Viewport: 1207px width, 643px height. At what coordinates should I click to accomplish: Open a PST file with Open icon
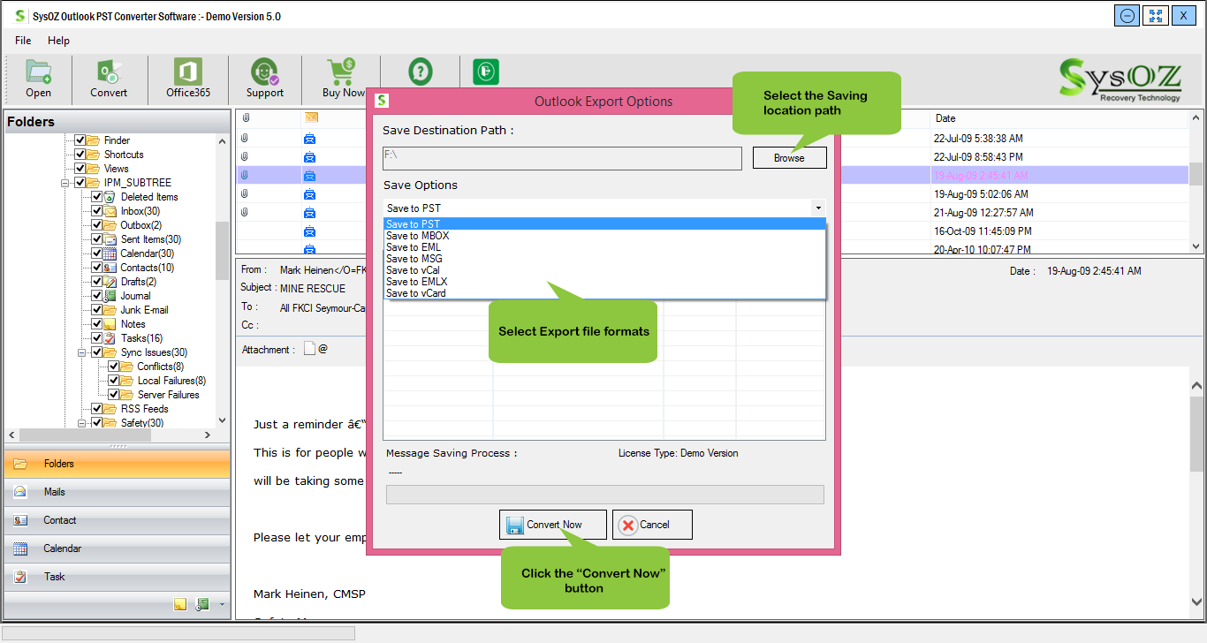[x=38, y=78]
